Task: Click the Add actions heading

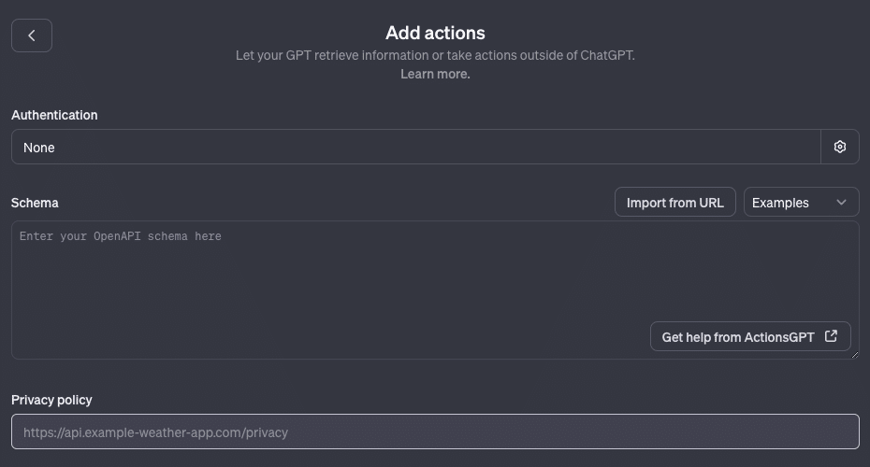Action: click(435, 33)
